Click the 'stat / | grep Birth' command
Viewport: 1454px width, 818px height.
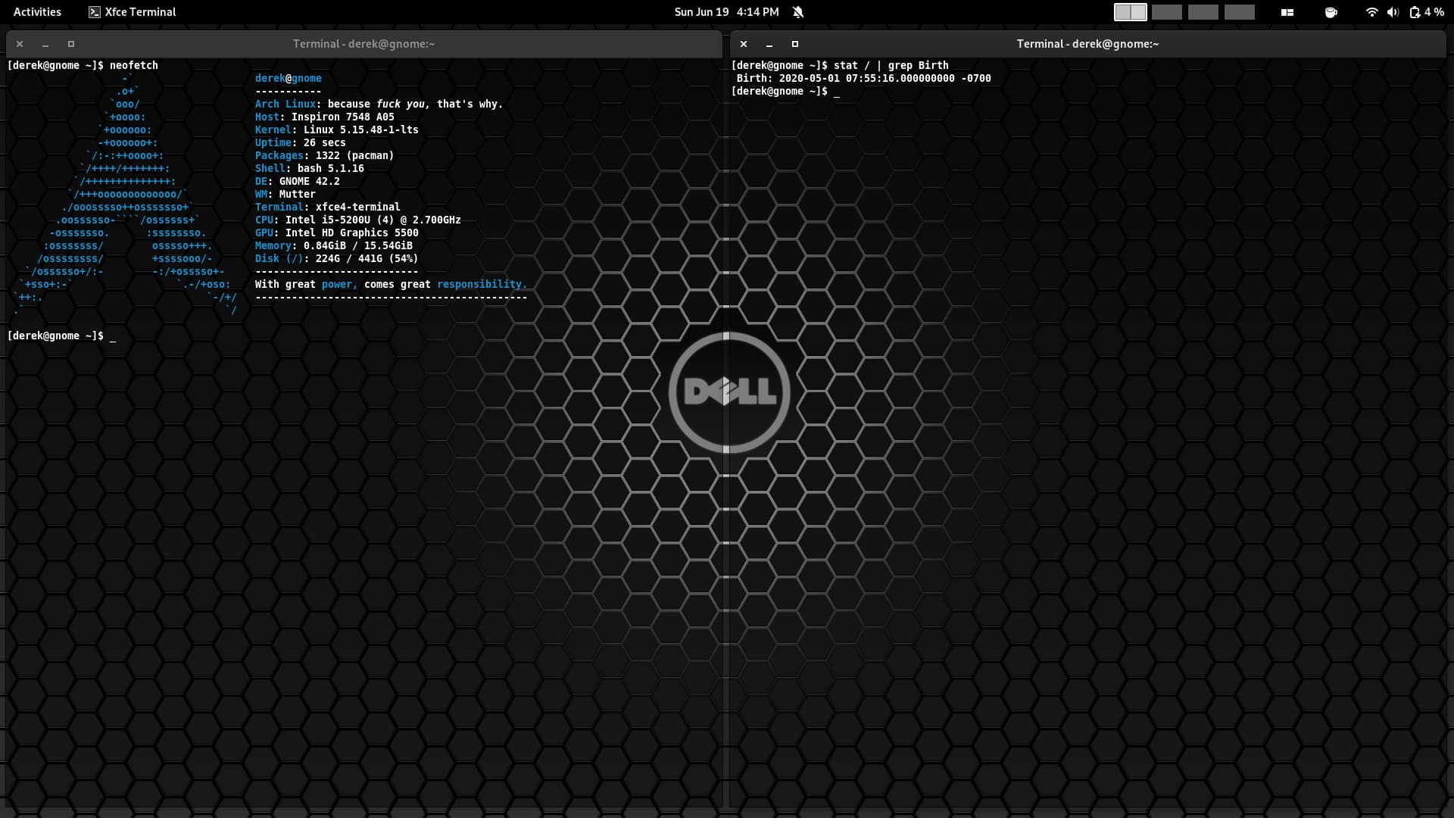point(891,65)
